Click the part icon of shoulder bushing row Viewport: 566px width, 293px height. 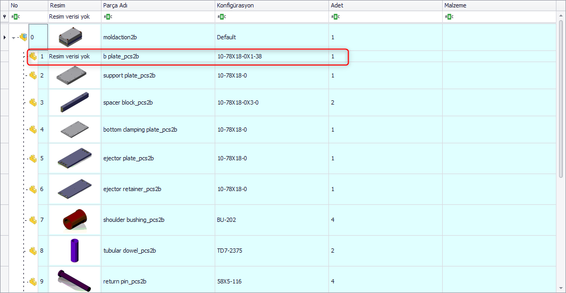click(x=33, y=220)
